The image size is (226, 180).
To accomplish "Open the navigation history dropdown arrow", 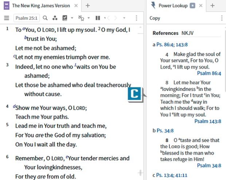I will [124, 18].
